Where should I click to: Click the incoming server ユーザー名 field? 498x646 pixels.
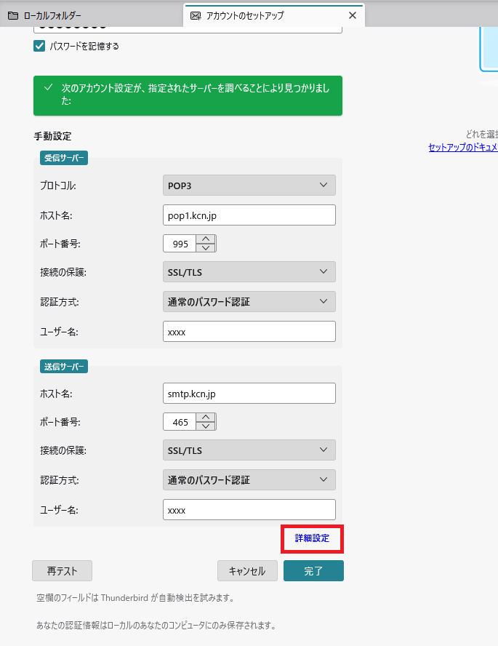(x=249, y=332)
